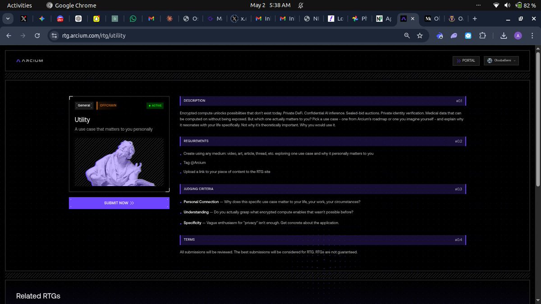
Task: Click the TERMS section header
Action: click(x=322, y=240)
